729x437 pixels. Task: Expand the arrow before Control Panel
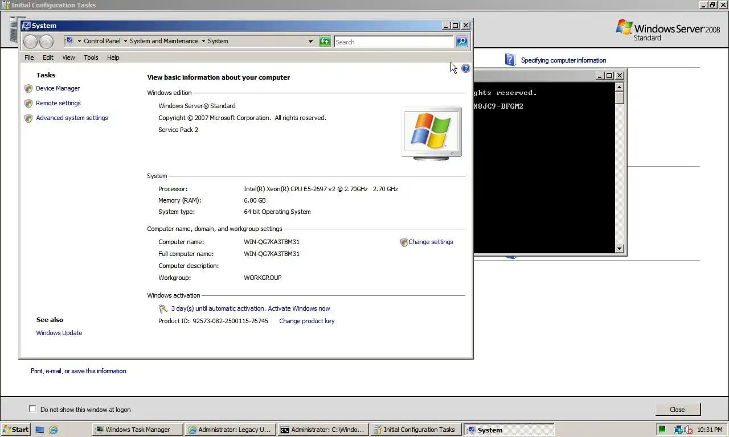tap(79, 41)
